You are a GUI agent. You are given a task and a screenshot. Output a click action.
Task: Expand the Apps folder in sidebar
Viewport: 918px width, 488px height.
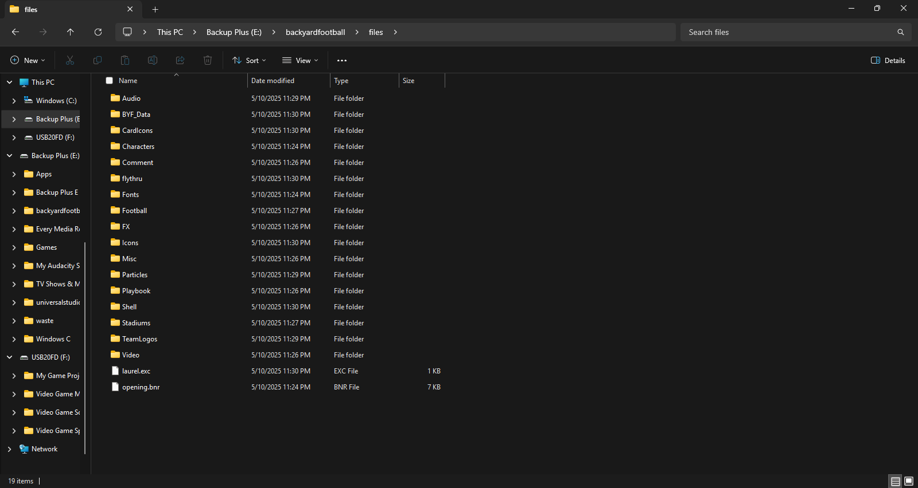point(14,174)
